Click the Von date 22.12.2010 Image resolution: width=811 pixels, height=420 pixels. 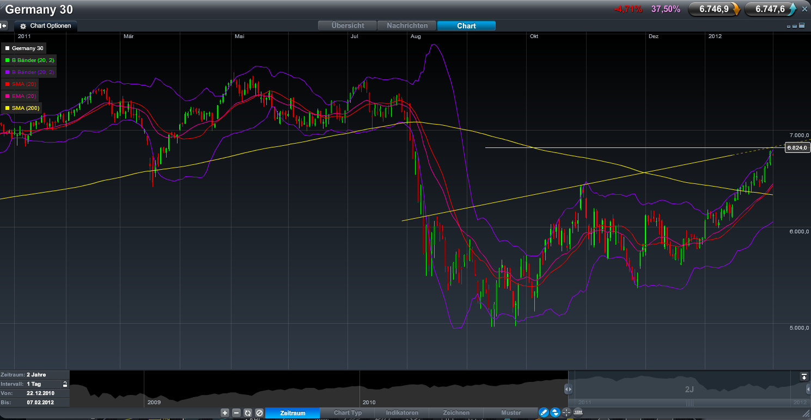(x=40, y=393)
